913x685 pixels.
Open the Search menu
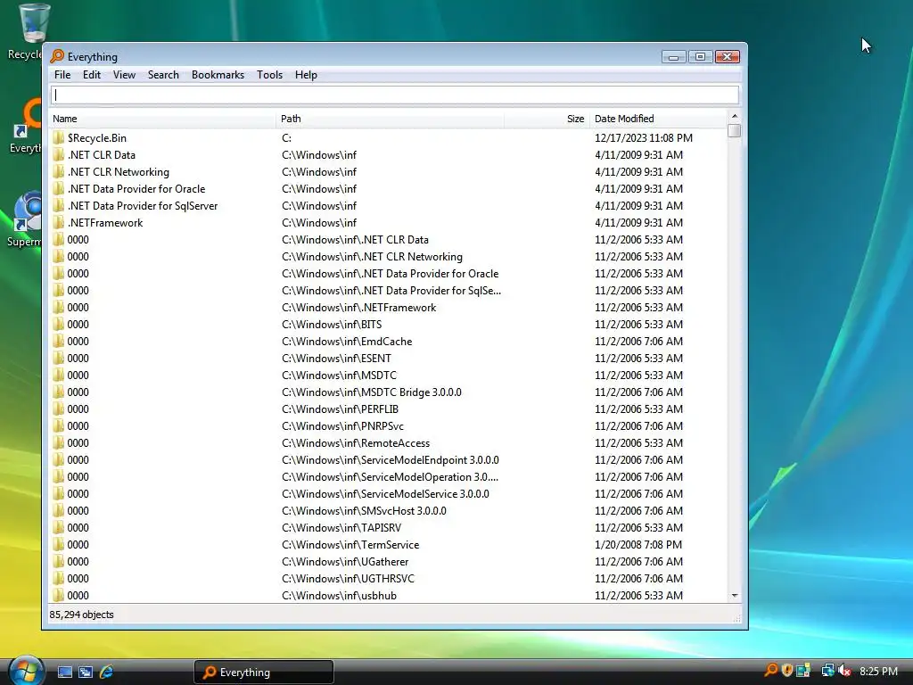pos(163,75)
